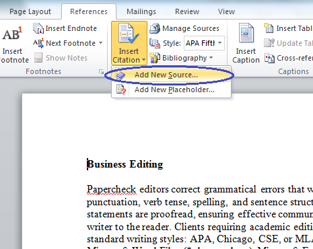
Task: Open the APA Fifth style combo box
Action: tap(204, 43)
